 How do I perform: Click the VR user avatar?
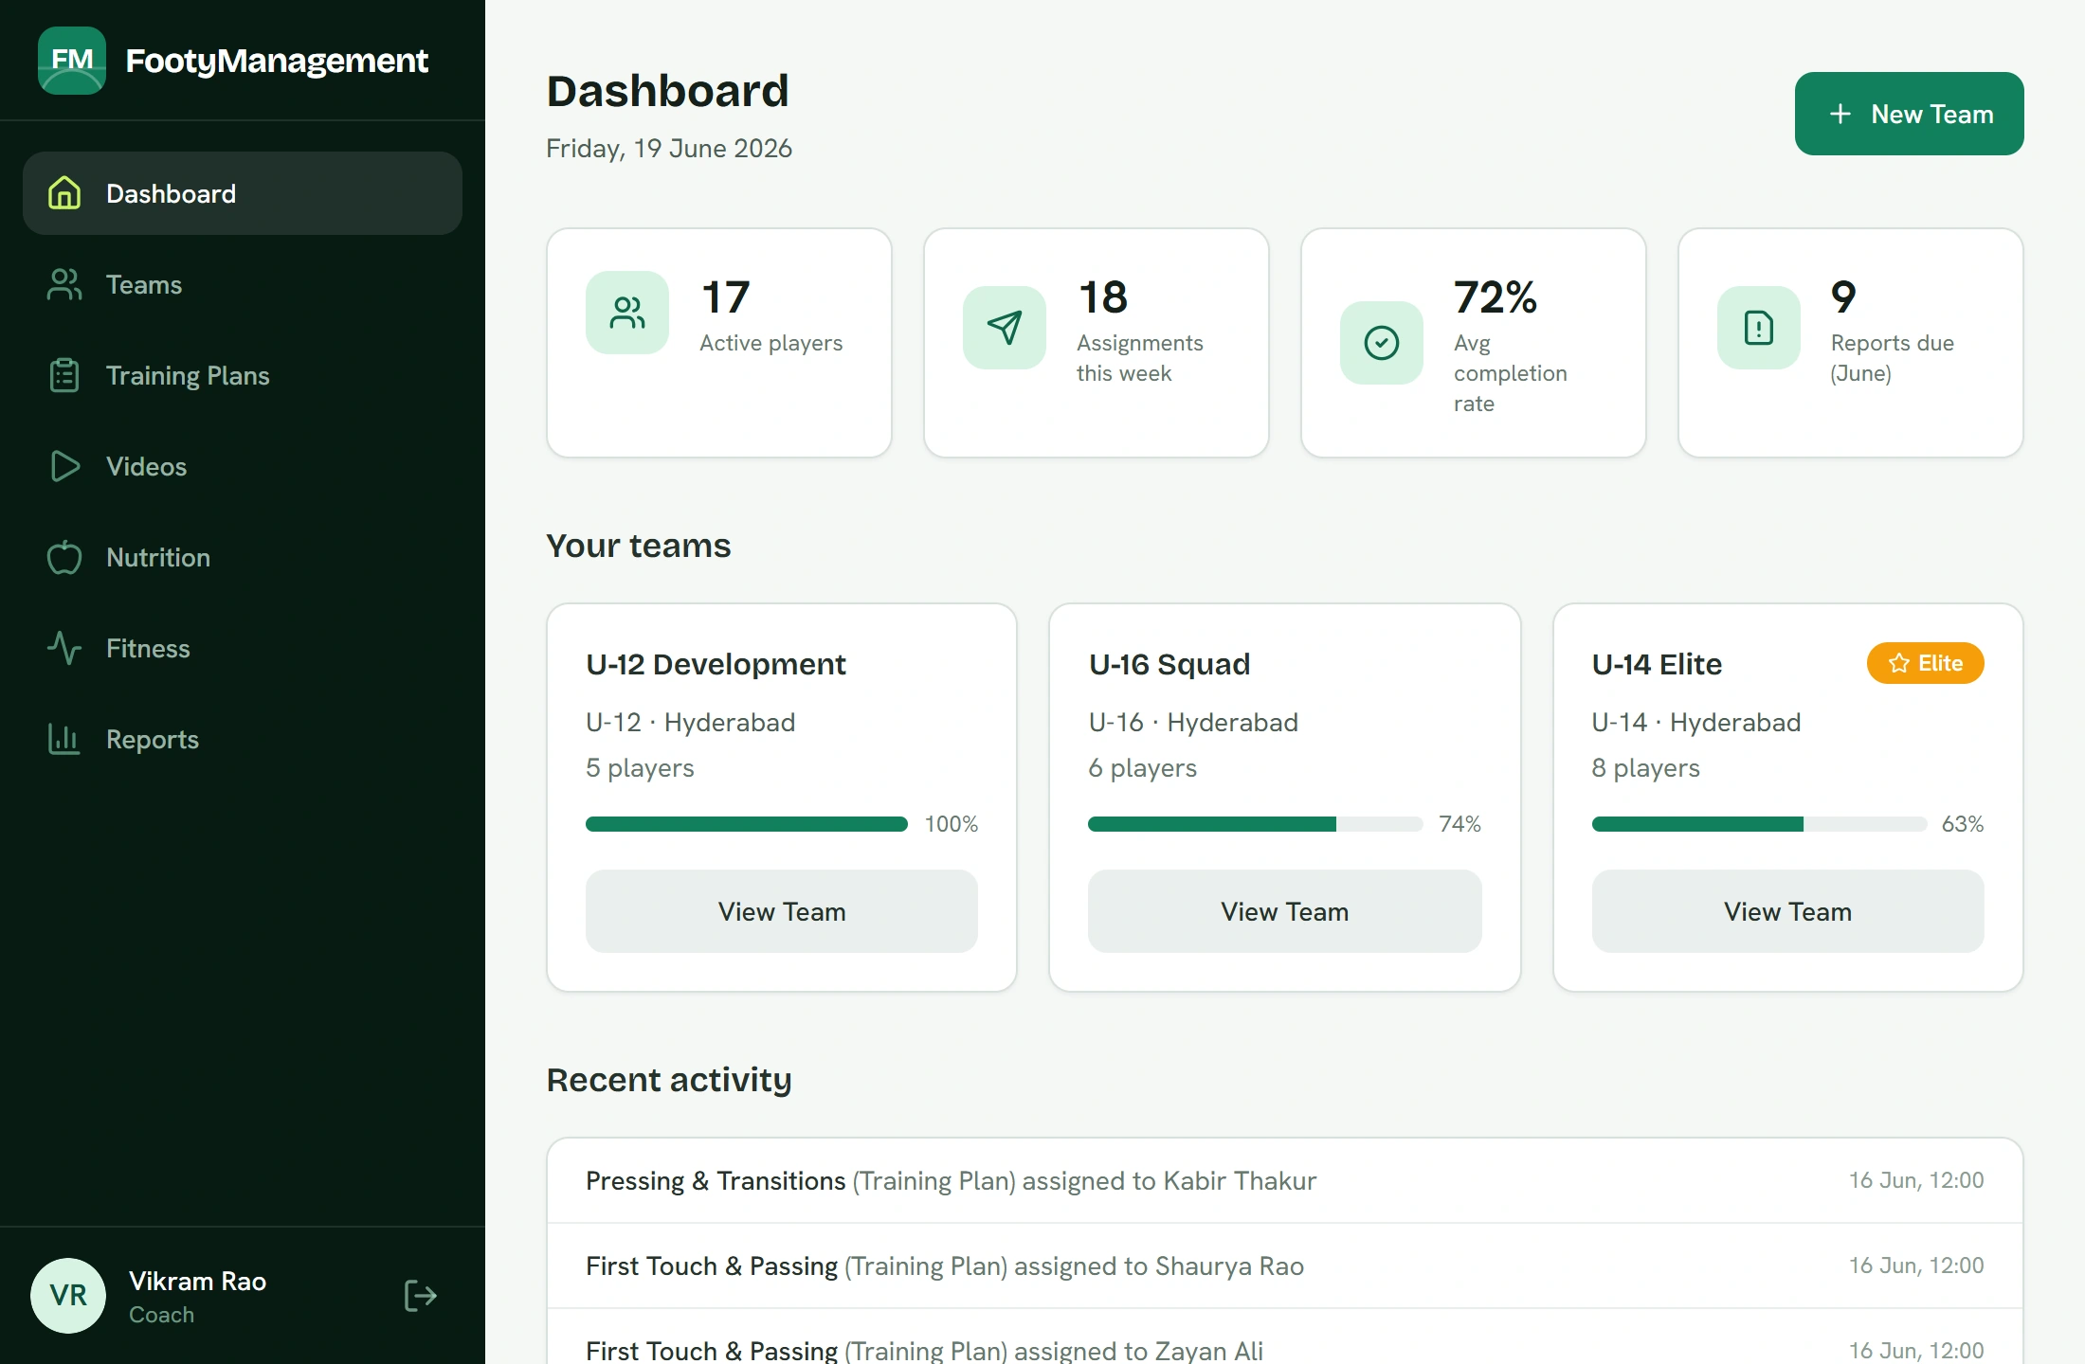[x=68, y=1296]
